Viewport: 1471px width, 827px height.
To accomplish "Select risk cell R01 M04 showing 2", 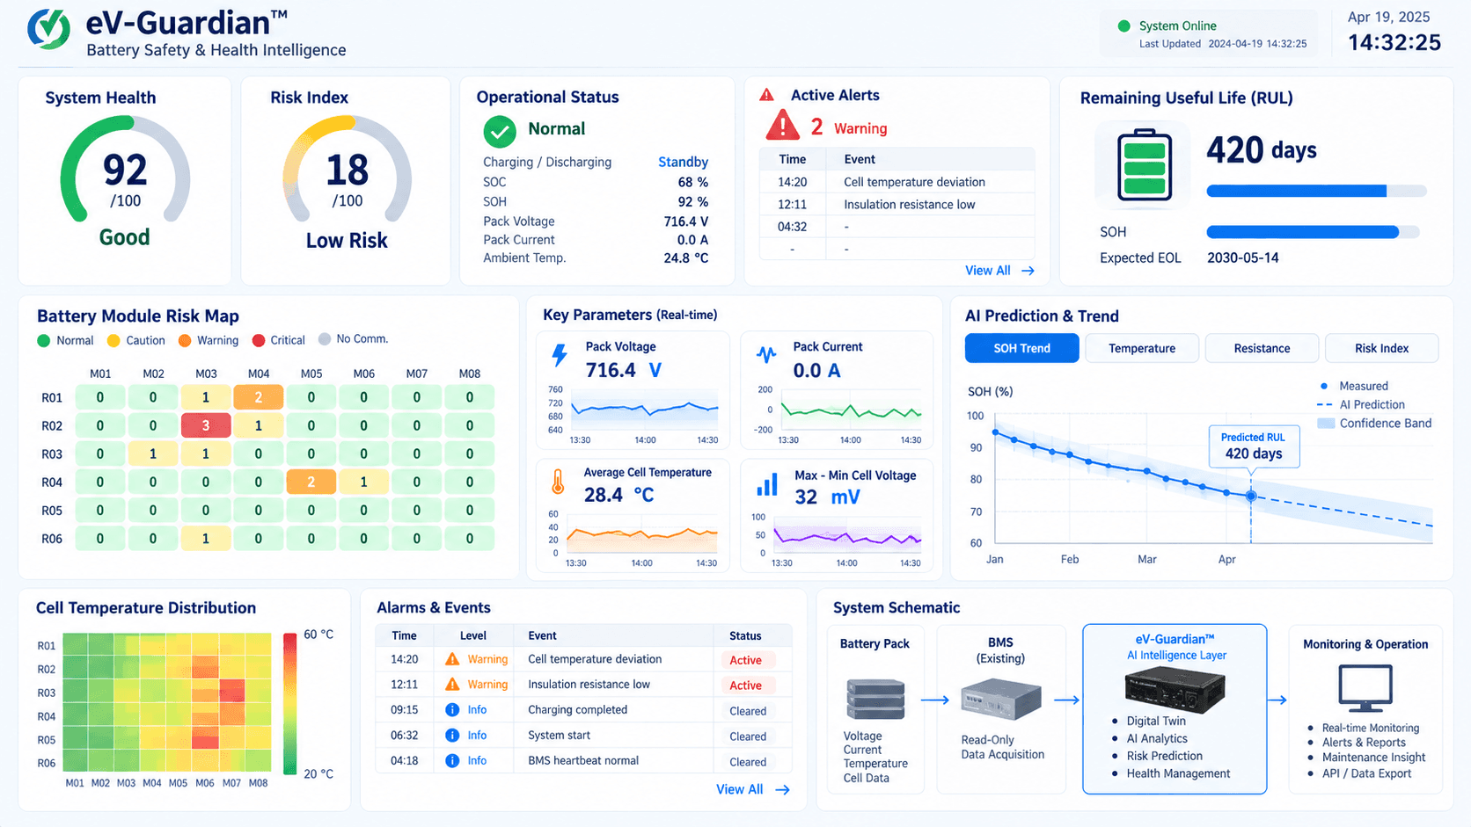I will 259,397.
